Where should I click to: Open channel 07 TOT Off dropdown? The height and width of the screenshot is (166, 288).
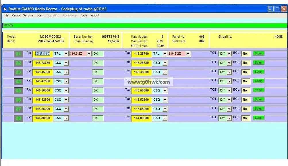[229, 109]
